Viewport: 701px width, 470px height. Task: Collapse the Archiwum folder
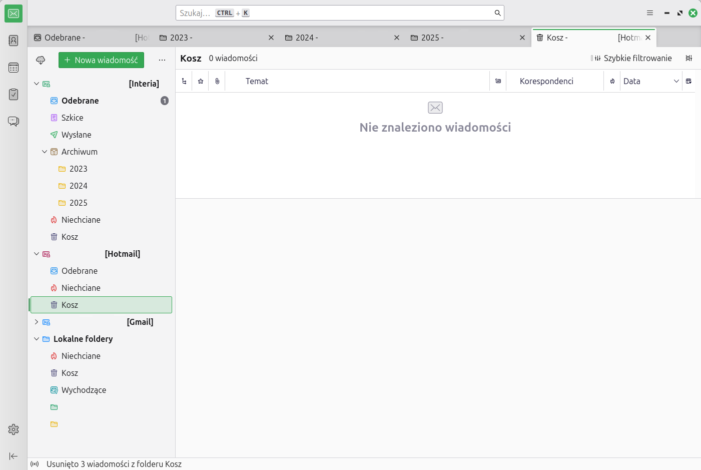pyautogui.click(x=45, y=152)
